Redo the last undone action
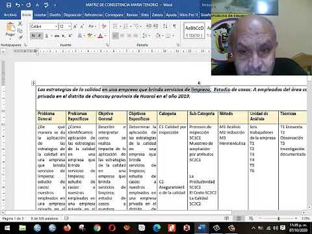 (29, 5)
